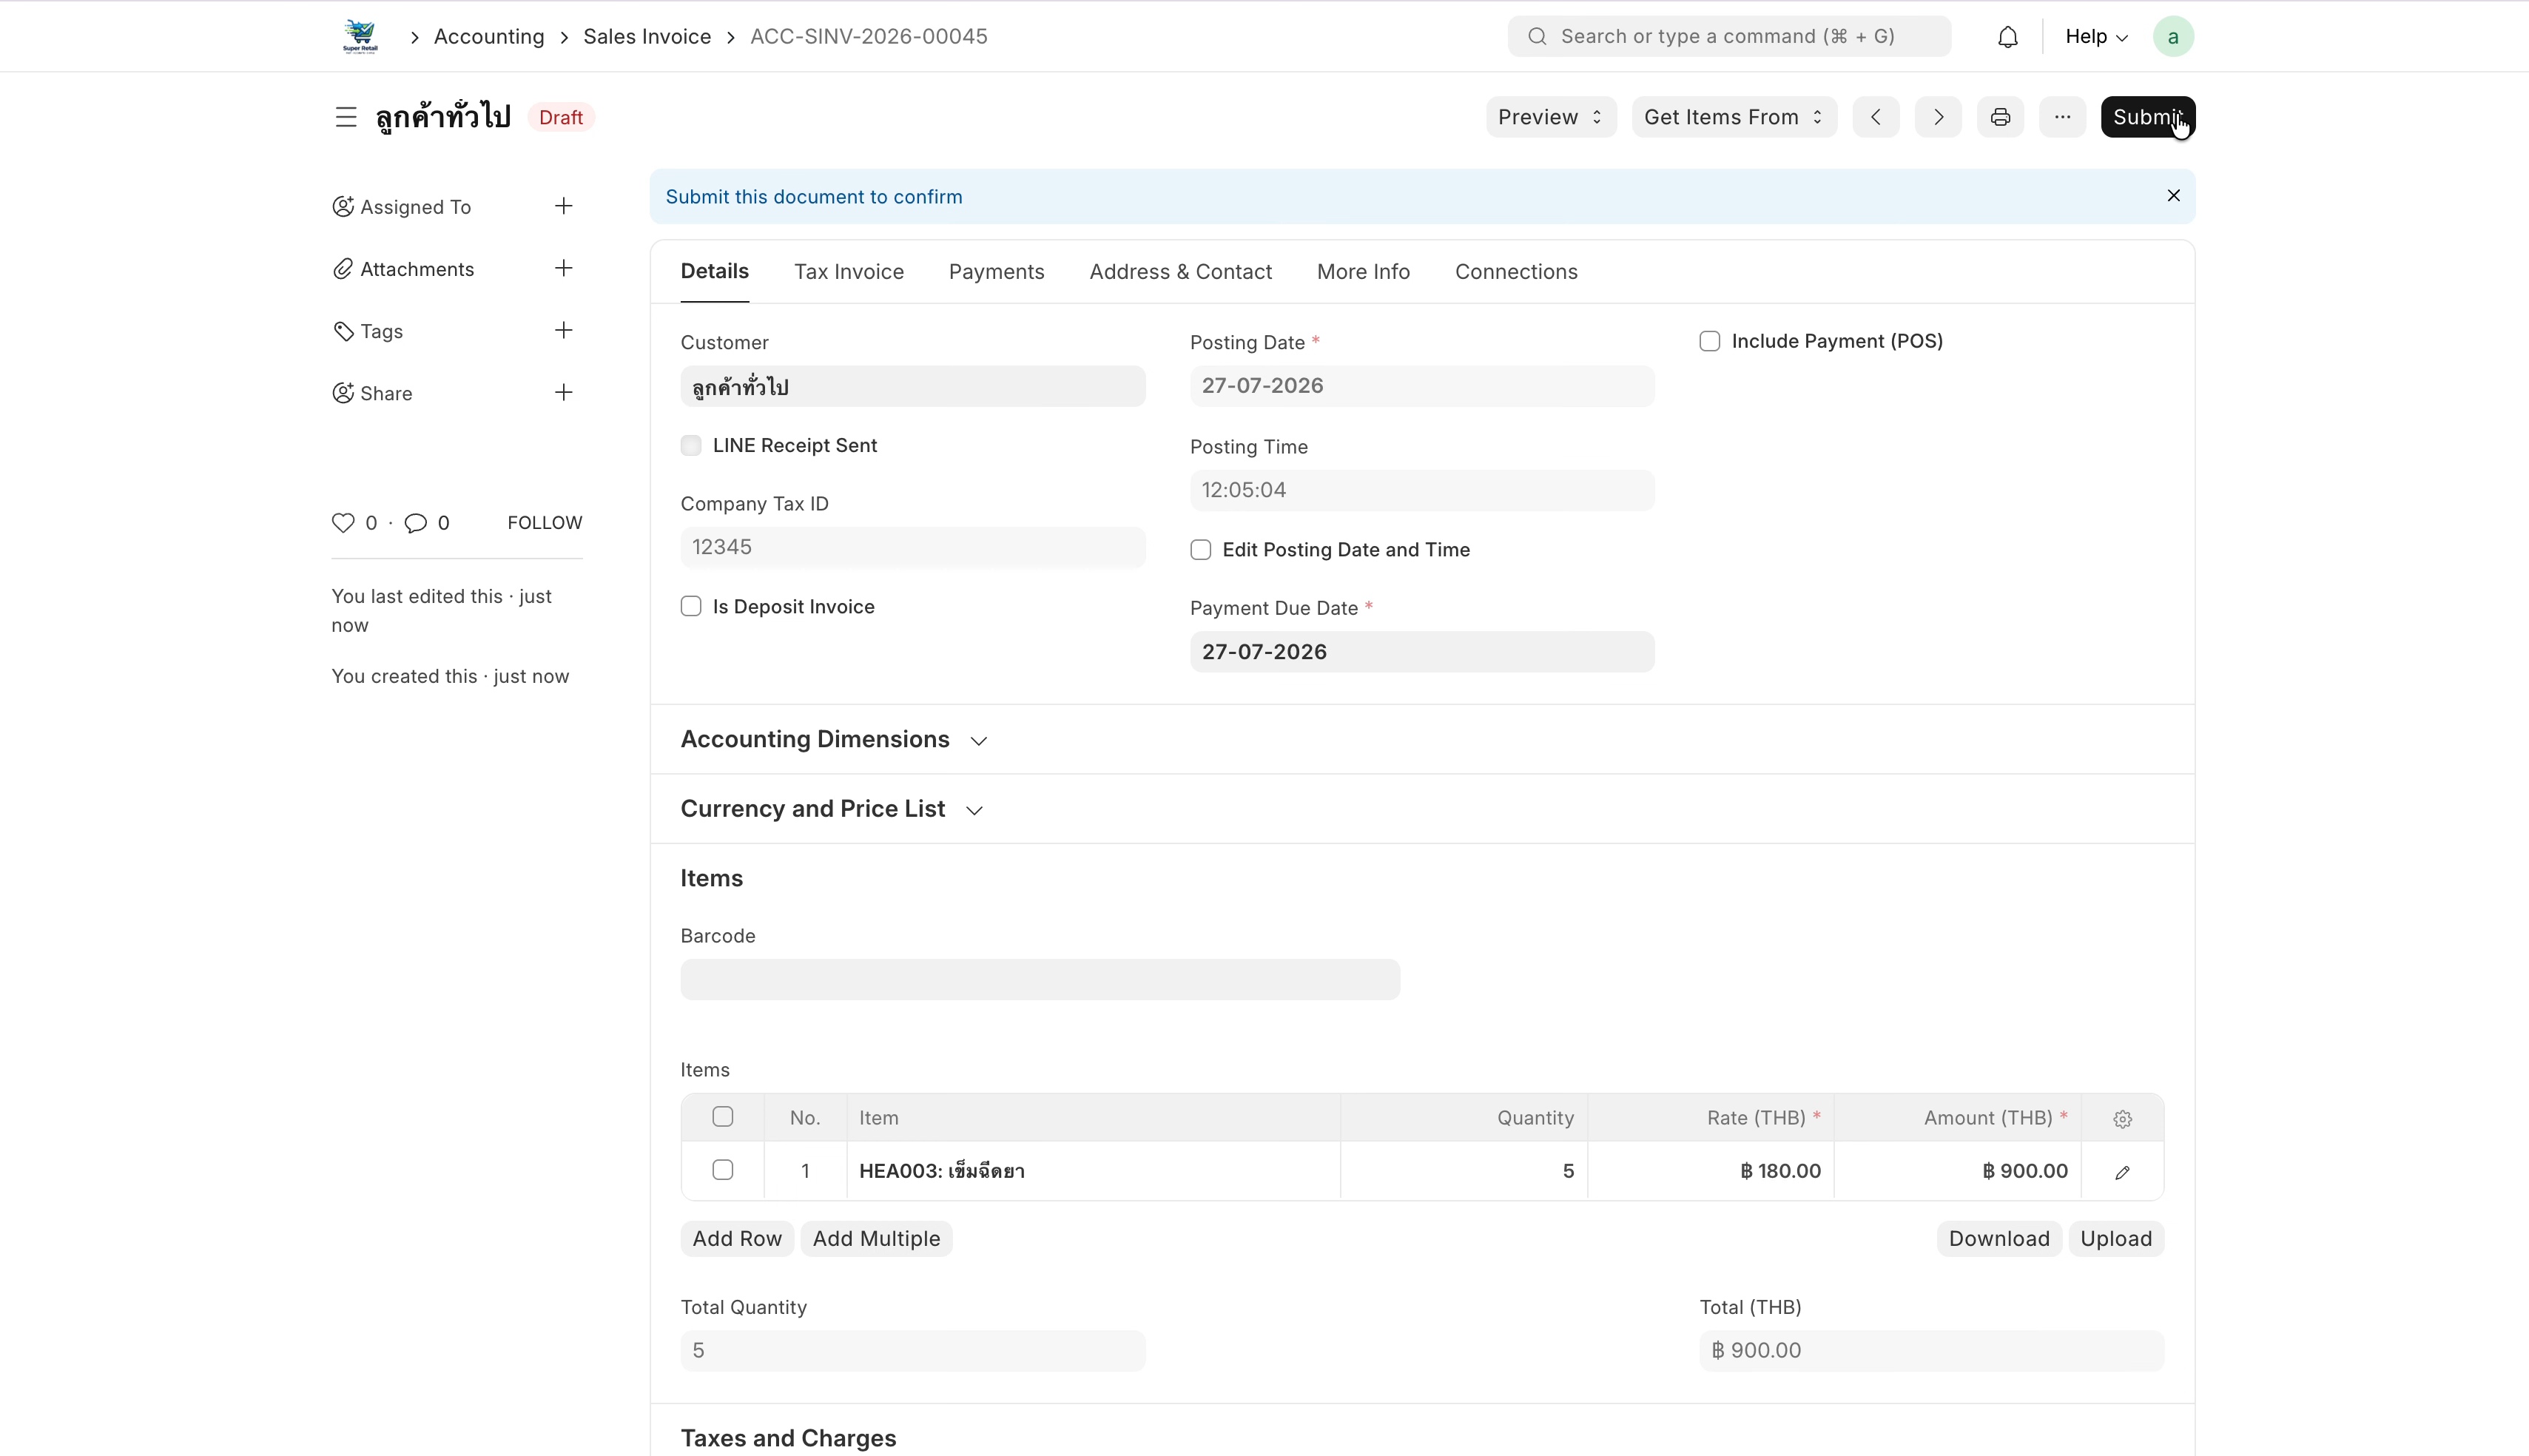Open the Address & Contact tab
Viewport: 2529px width, 1456px height.
click(1180, 272)
